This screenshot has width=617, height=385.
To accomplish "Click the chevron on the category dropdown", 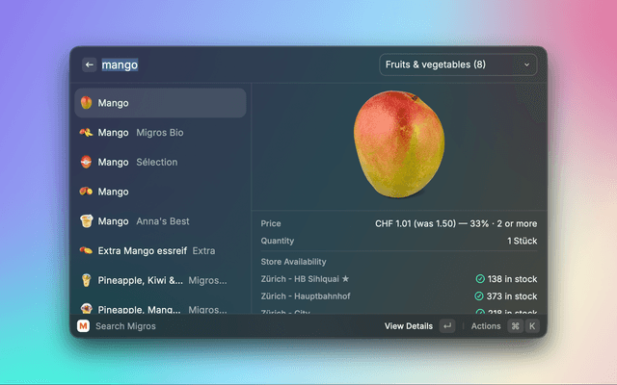I will coord(526,64).
